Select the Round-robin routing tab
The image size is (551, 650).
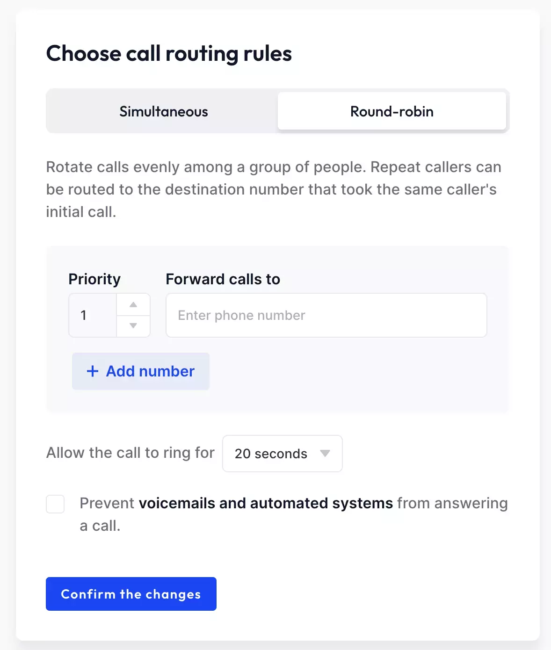click(x=391, y=111)
